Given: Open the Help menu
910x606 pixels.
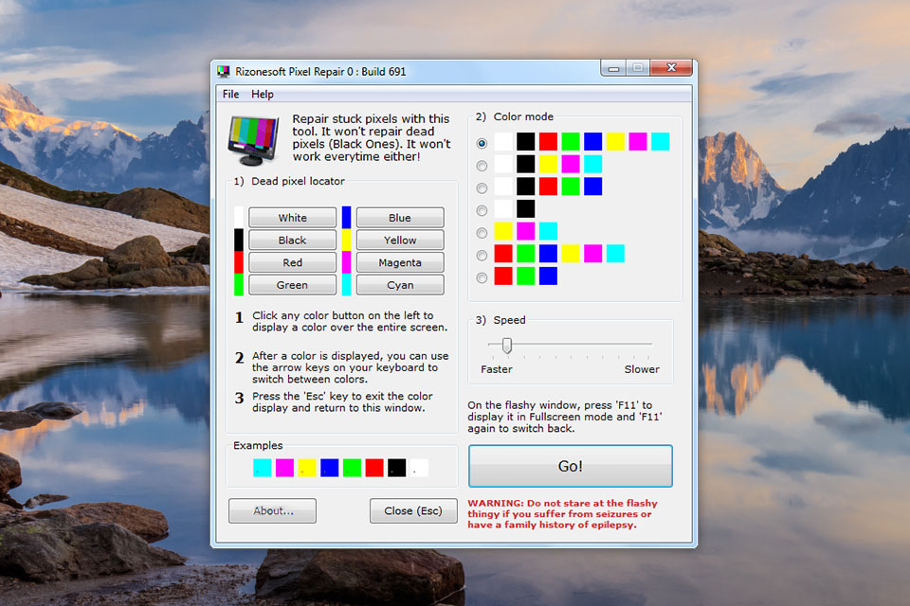Looking at the screenshot, I should tap(263, 94).
